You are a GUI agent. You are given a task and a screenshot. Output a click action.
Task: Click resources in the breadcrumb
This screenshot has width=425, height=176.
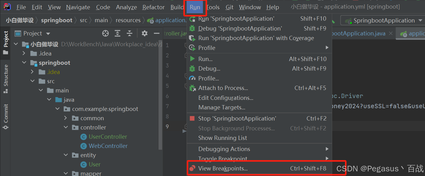pyautogui.click(x=128, y=20)
